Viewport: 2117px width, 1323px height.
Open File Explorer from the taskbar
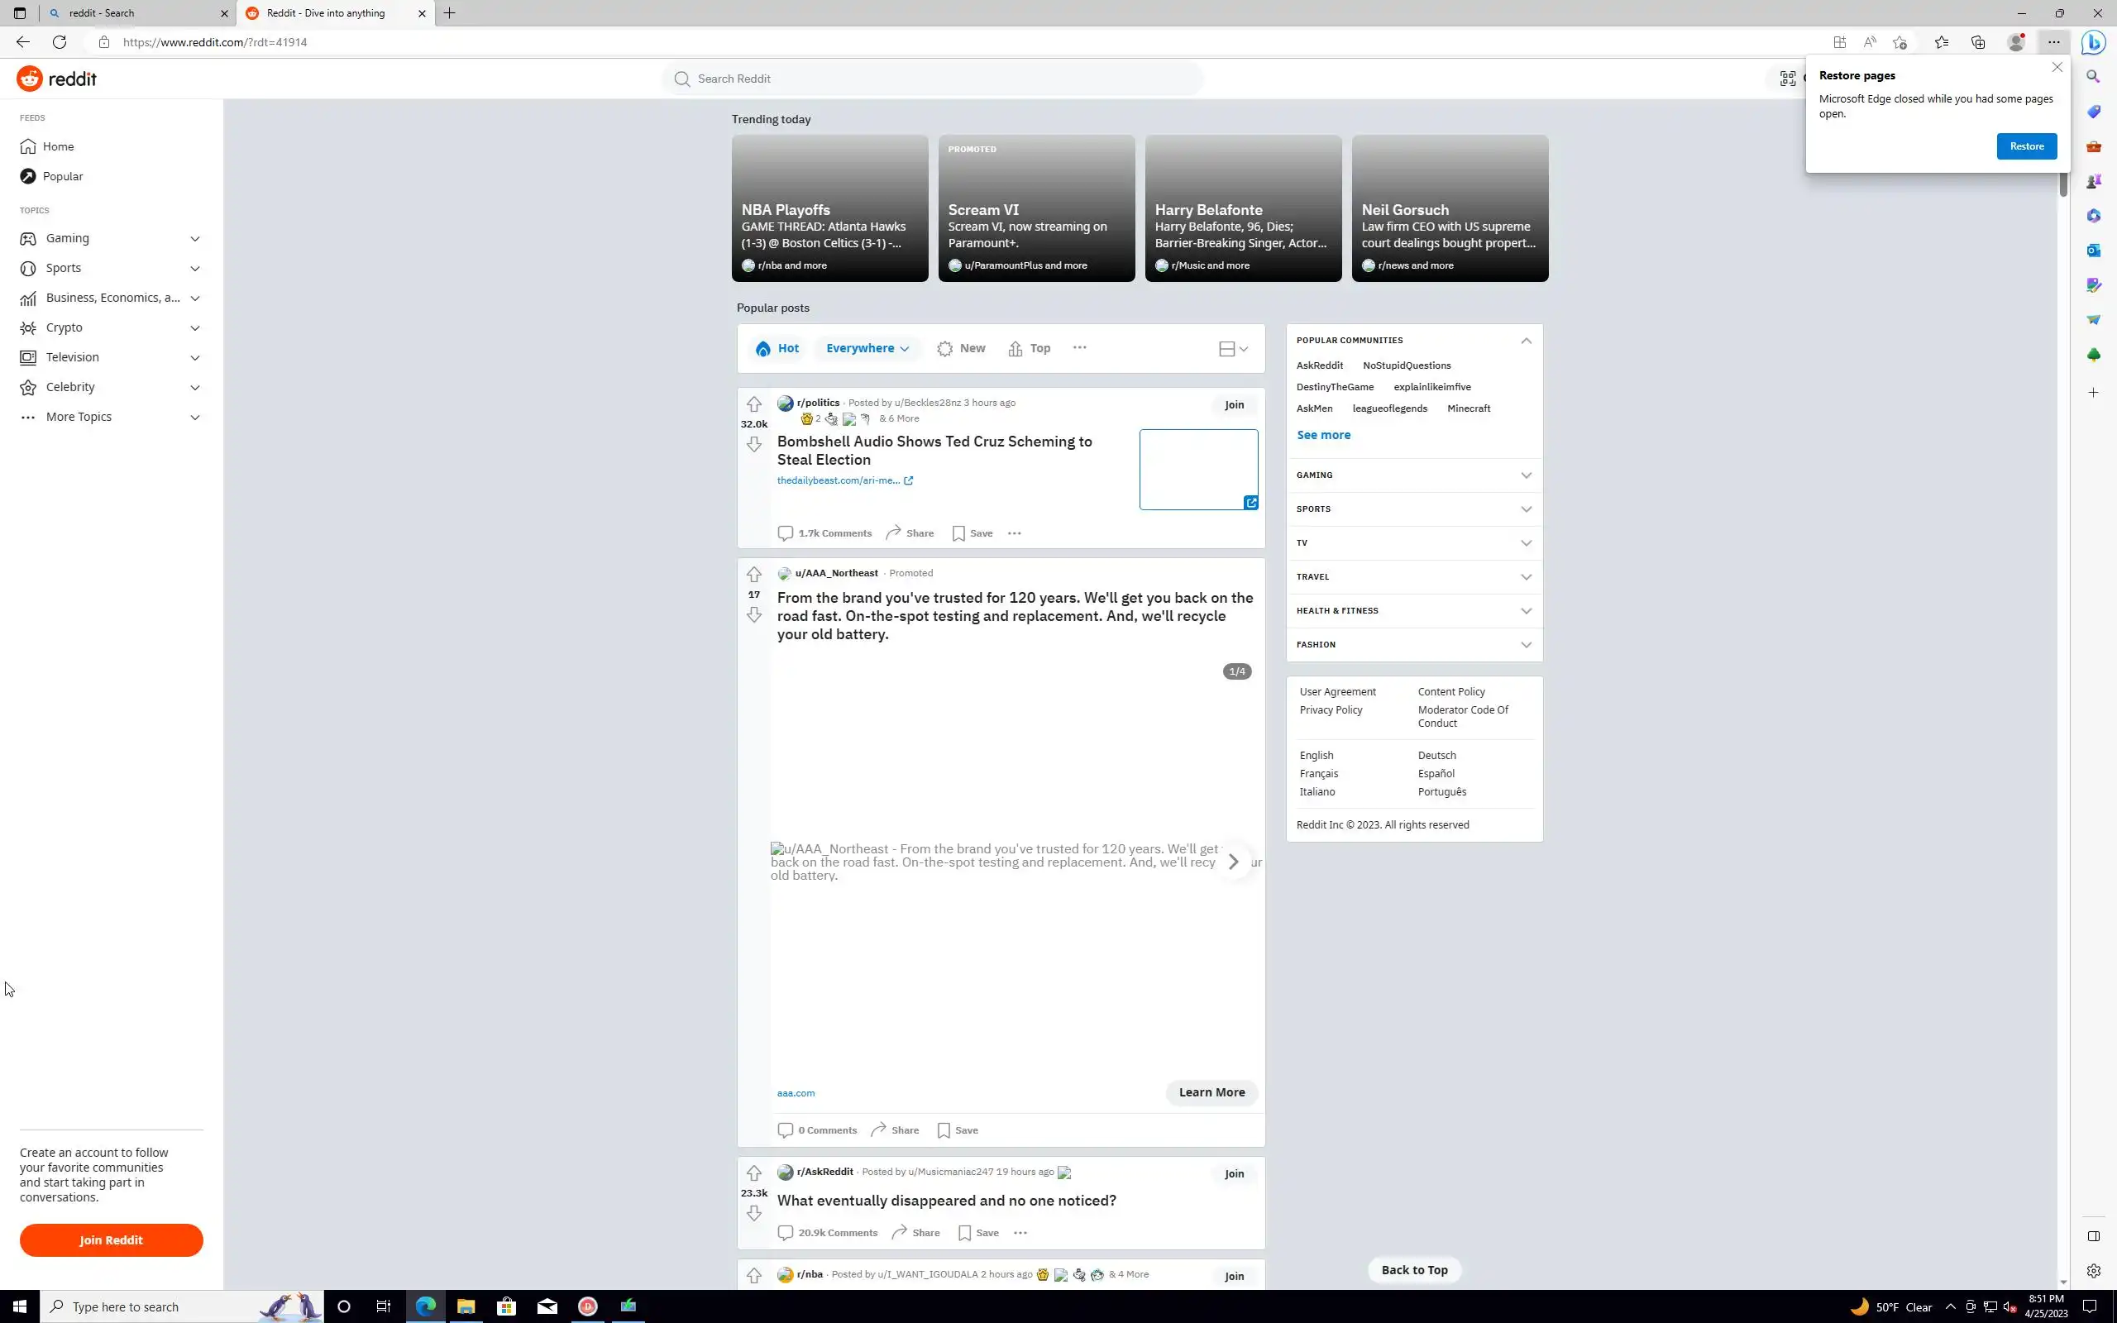[466, 1306]
